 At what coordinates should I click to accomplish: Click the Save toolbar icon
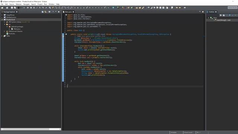[x=12, y=7]
